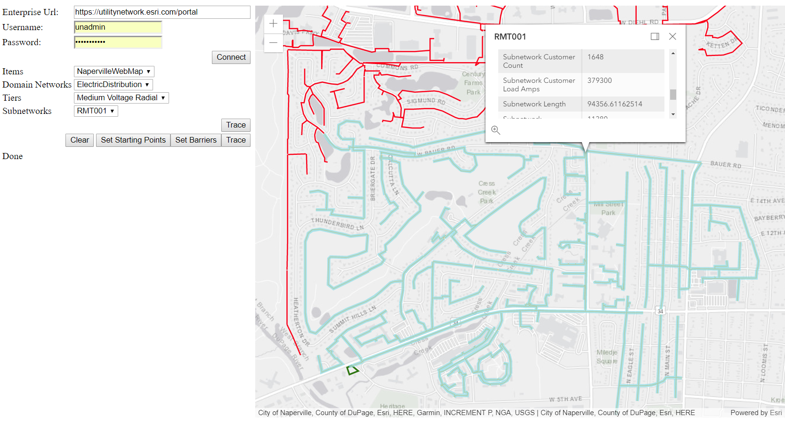Click the popup vertical scrollbar thumb

(673, 94)
